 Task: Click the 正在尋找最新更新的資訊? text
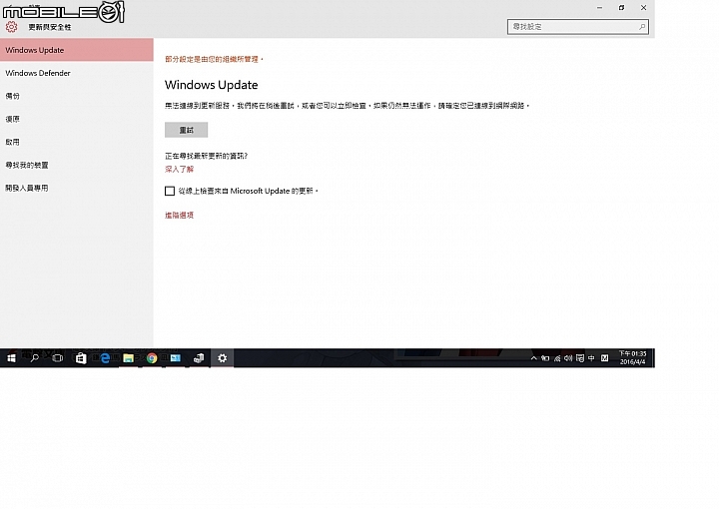point(207,156)
